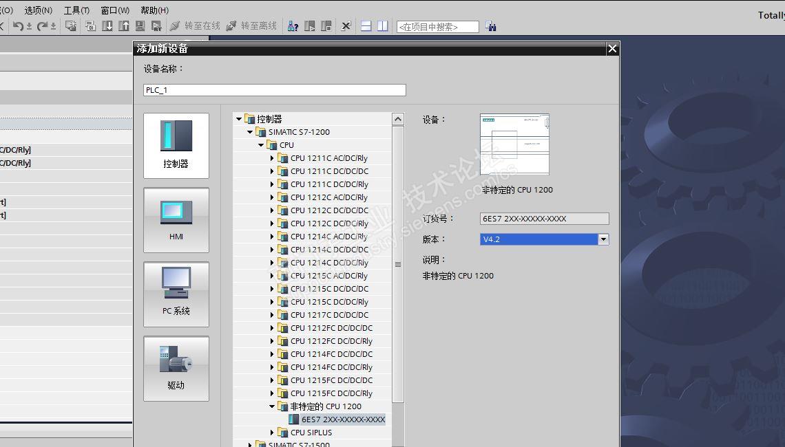Select CPU 1211C DC/DC/DC folder
Screen dimensions: 785x447
point(329,171)
